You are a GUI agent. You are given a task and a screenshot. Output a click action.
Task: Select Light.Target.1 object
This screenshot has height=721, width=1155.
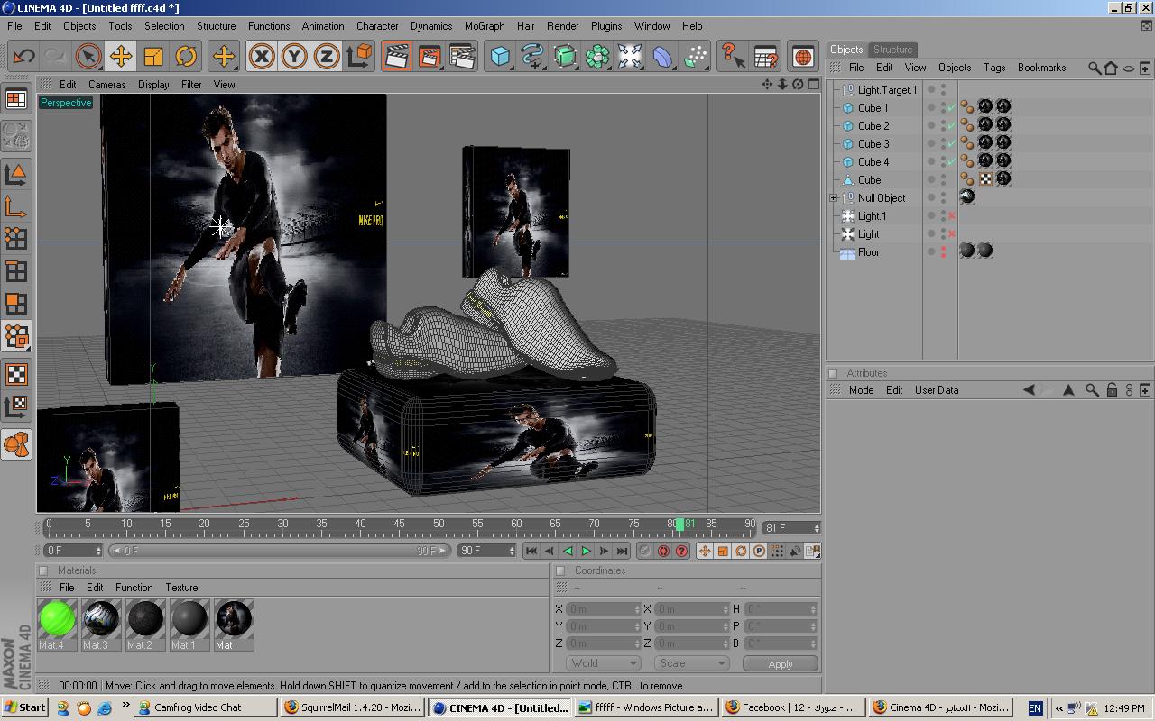point(887,90)
